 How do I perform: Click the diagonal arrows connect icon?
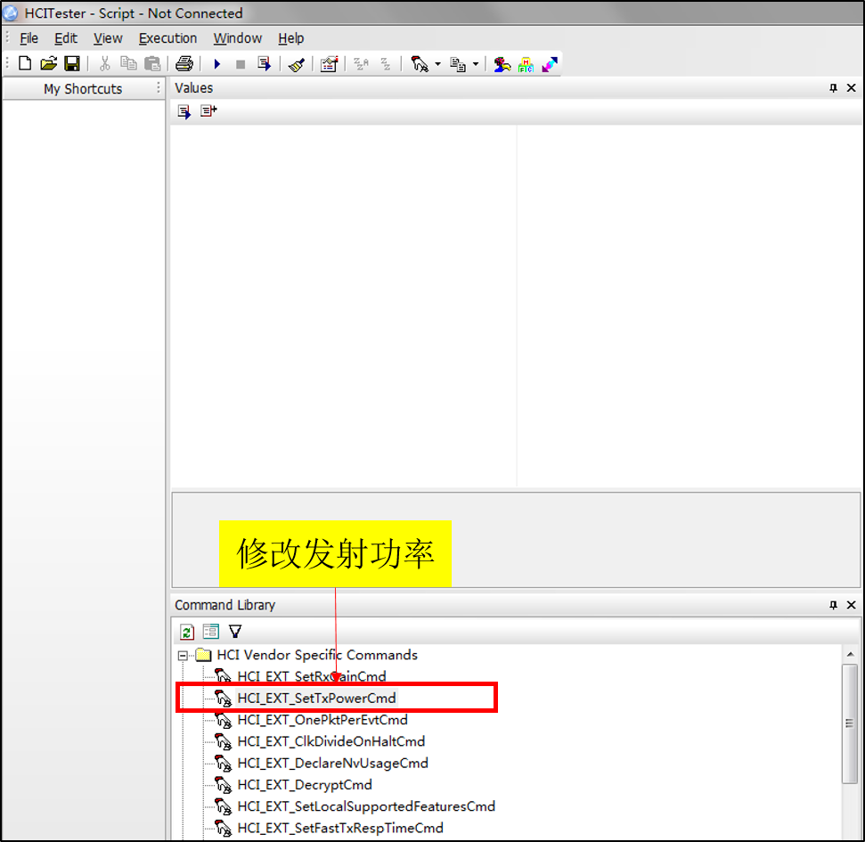(550, 64)
